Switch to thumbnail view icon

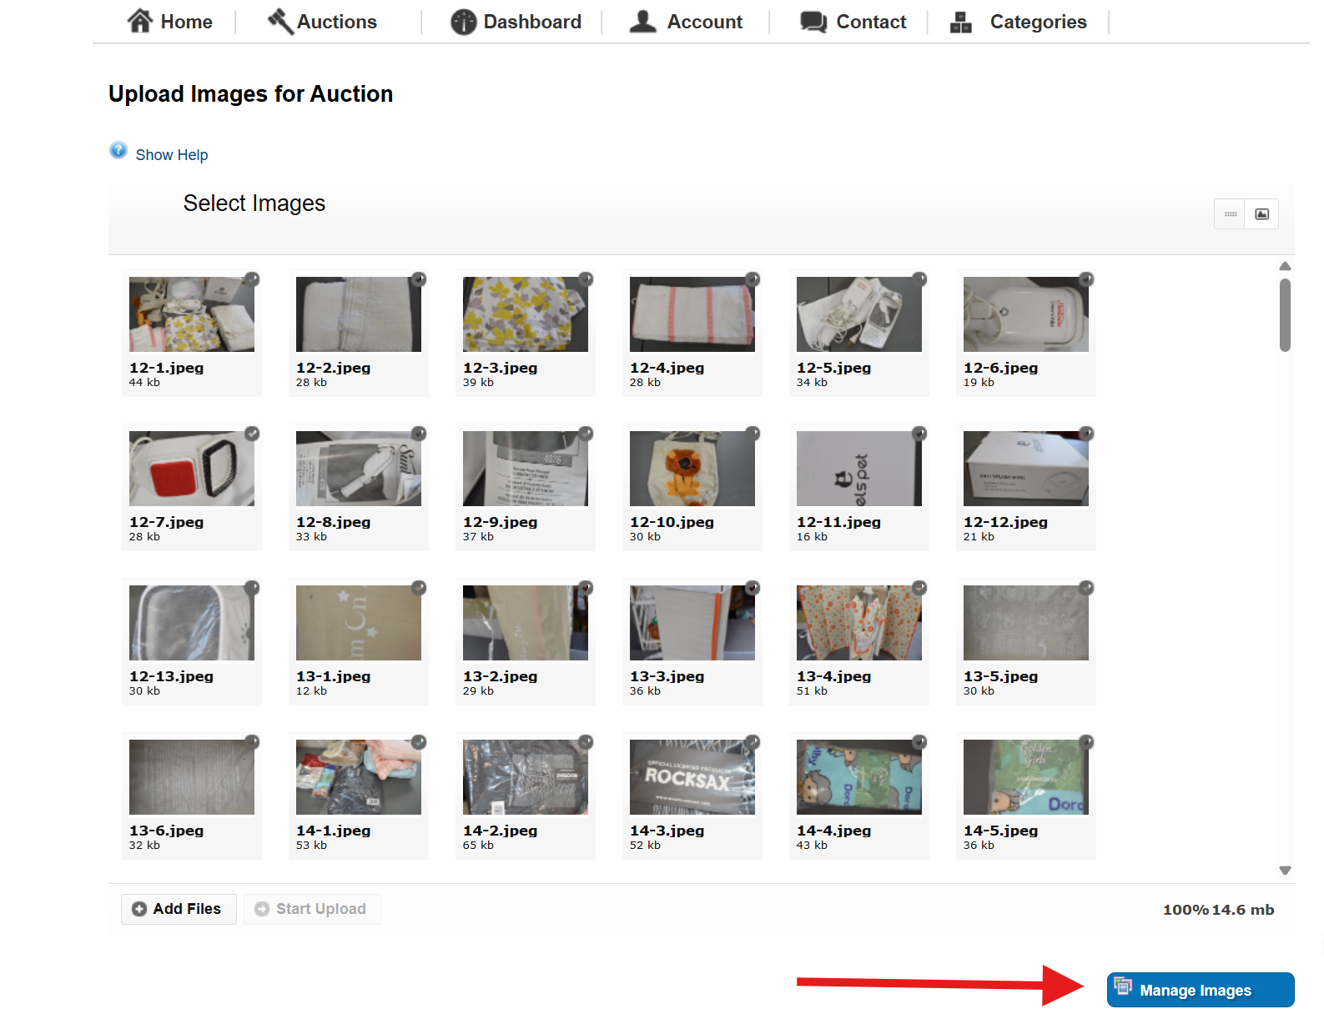coord(1261,214)
